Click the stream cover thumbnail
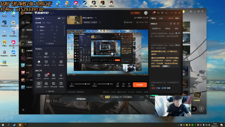Image resolution: width=225 pixels, height=127 pixels. [75, 20]
